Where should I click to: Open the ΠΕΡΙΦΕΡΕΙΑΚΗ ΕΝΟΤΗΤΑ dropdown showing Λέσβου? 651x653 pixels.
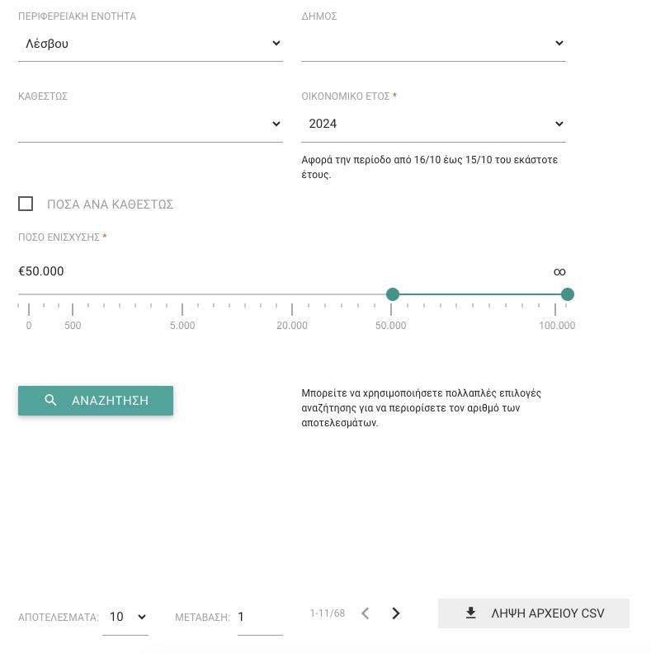pos(150,44)
